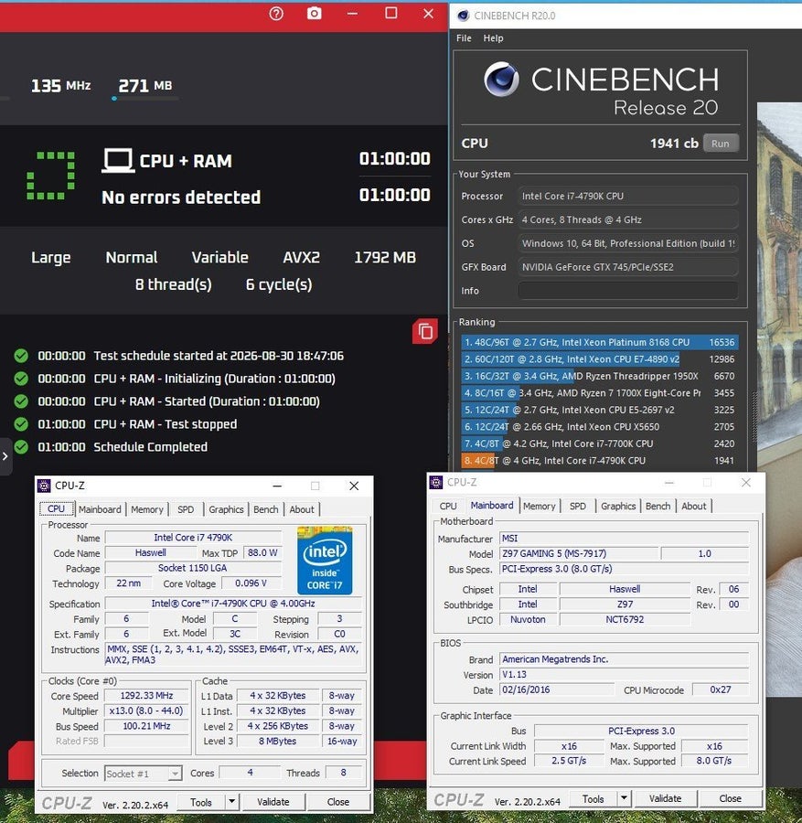This screenshot has height=823, width=802.
Task: Click the right CPU-Z window title icon
Action: [436, 482]
